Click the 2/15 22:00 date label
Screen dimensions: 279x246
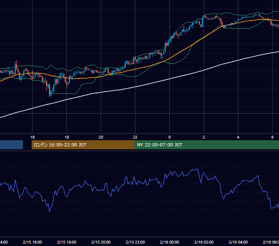pyautogui.click(x=135, y=242)
